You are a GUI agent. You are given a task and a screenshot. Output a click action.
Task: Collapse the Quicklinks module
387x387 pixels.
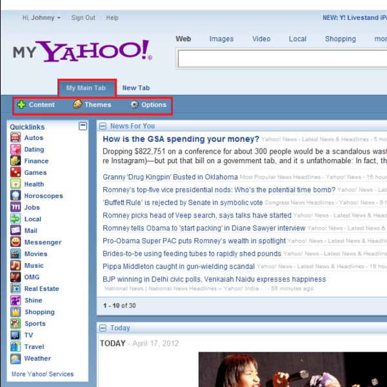(83, 126)
